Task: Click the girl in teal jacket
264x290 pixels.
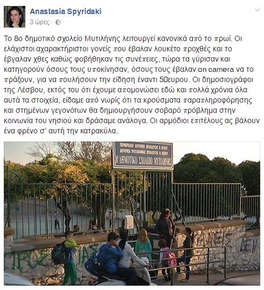Action: coord(143,245)
